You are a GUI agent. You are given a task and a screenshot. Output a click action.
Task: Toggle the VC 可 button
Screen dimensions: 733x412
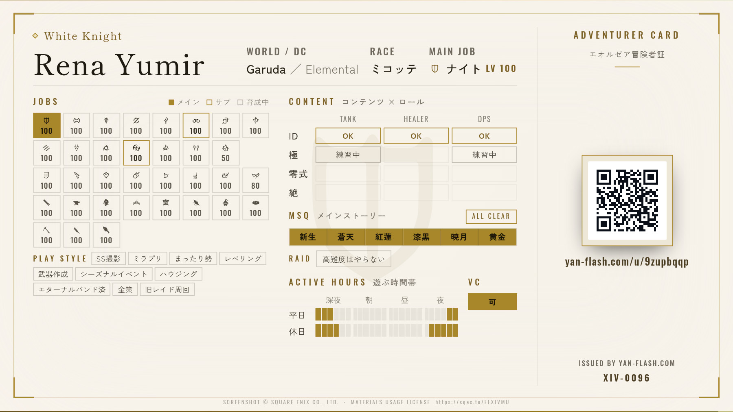point(492,301)
